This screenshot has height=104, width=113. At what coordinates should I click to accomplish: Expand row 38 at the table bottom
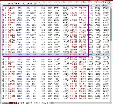pyautogui.click(x=3, y=99)
